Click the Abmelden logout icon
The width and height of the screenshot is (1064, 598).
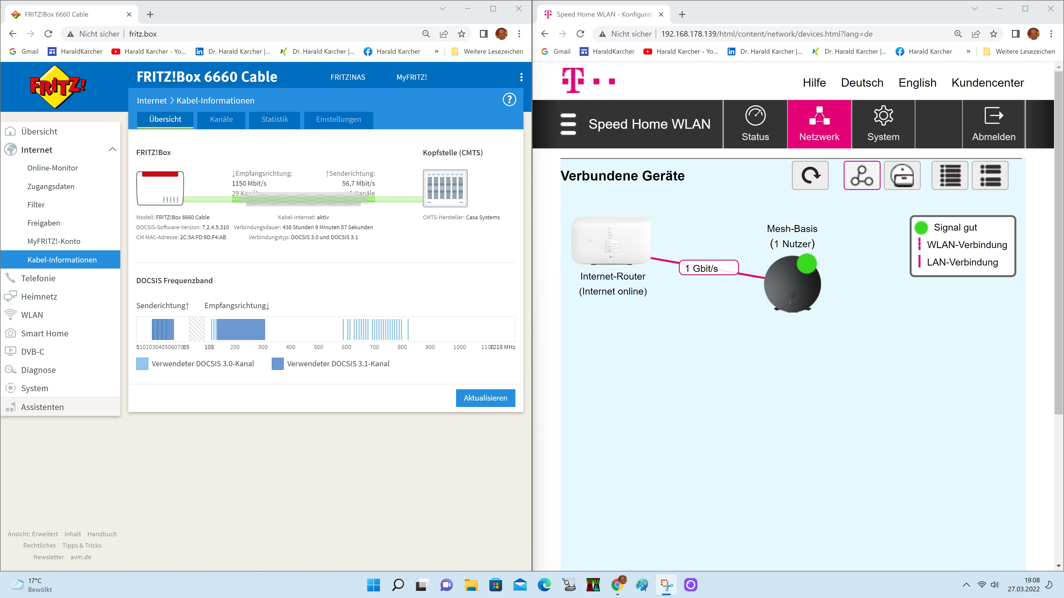[993, 115]
